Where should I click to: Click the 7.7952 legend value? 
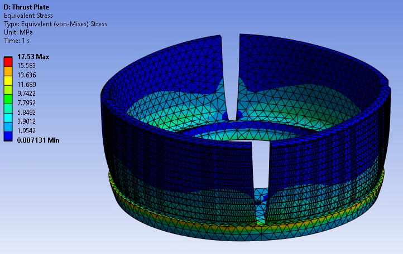click(26, 102)
